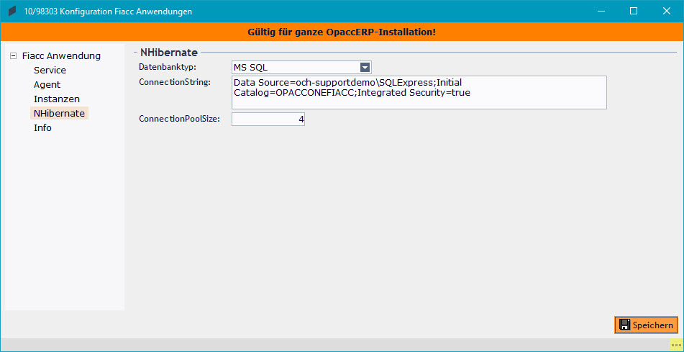The image size is (684, 352).
Task: Click the NHibernate section heading
Action: tap(169, 53)
